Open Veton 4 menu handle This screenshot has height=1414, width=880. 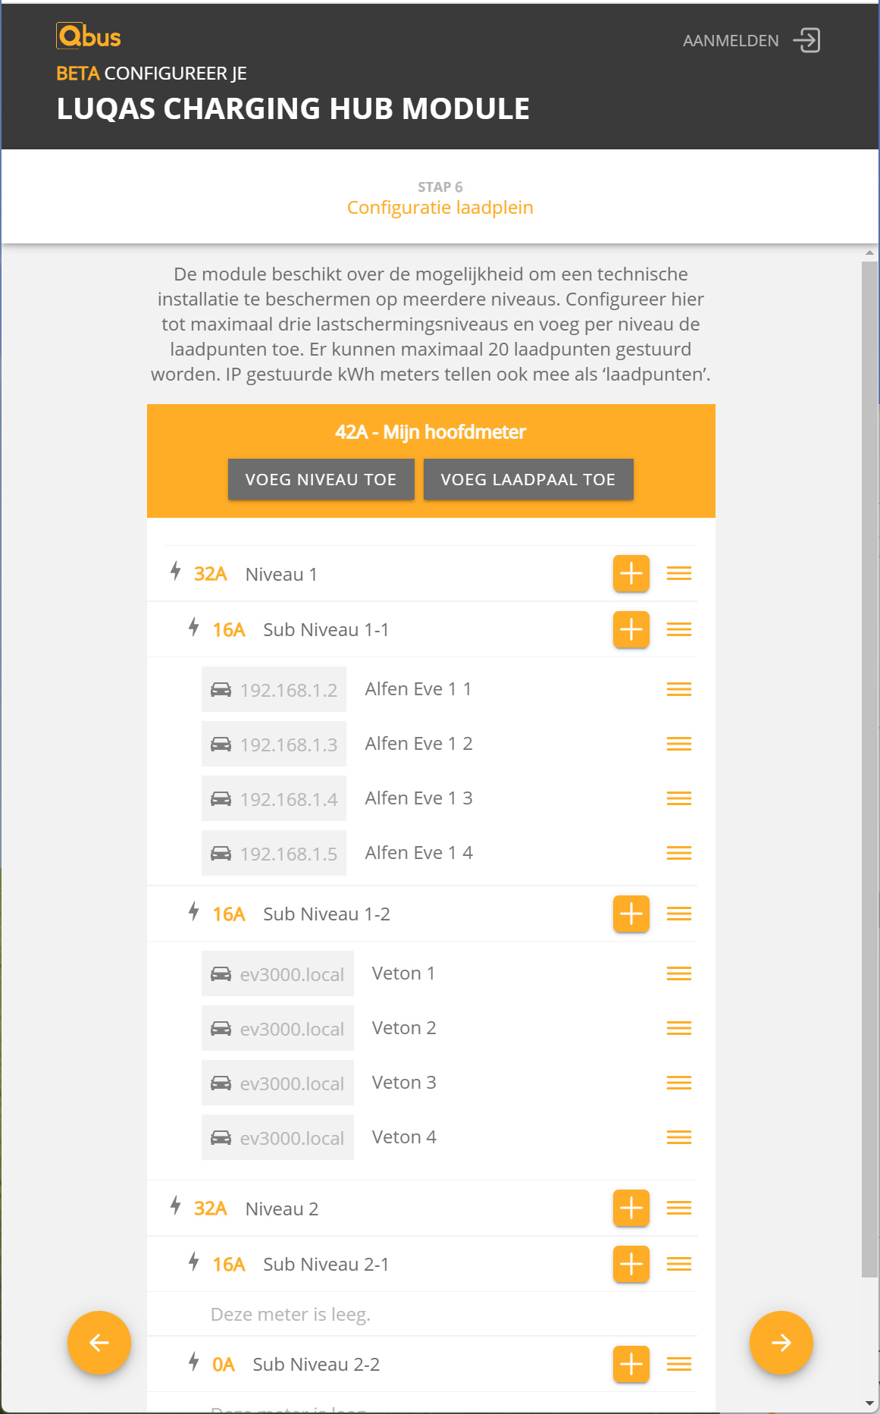tap(679, 1137)
